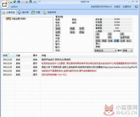This screenshot has height=117, width=140.
Task: Click the 成长值 progress bar
Action: (x=117, y=19)
